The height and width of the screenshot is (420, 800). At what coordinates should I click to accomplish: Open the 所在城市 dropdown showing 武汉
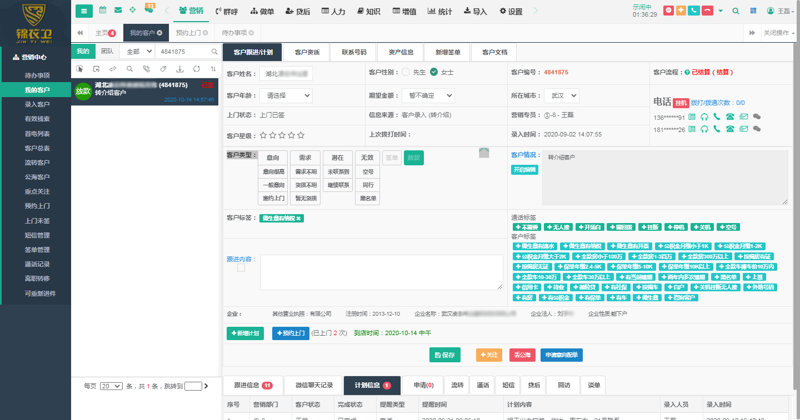pyautogui.click(x=561, y=95)
